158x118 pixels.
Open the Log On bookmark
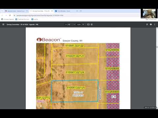pos(35,19)
